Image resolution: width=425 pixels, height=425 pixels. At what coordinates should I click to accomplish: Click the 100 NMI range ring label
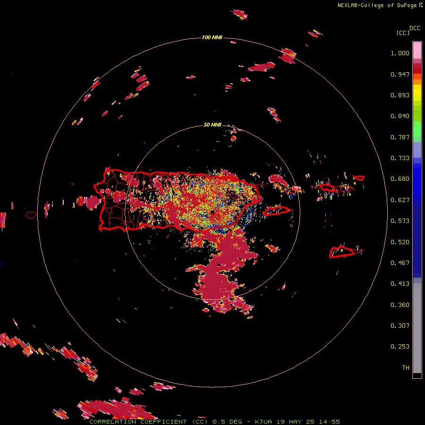(x=212, y=37)
